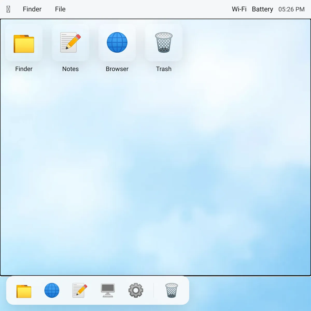Open the Notes app from the dock
The image size is (311, 311).
point(80,291)
